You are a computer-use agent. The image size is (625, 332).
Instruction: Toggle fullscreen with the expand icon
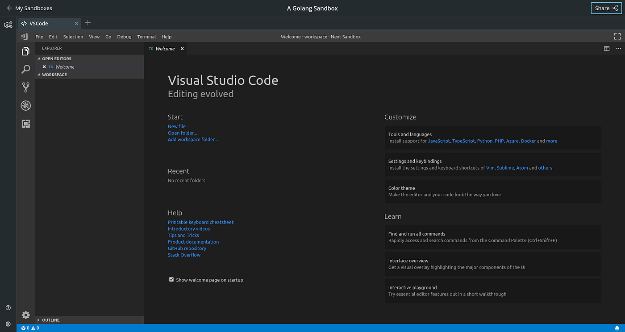pos(617,36)
